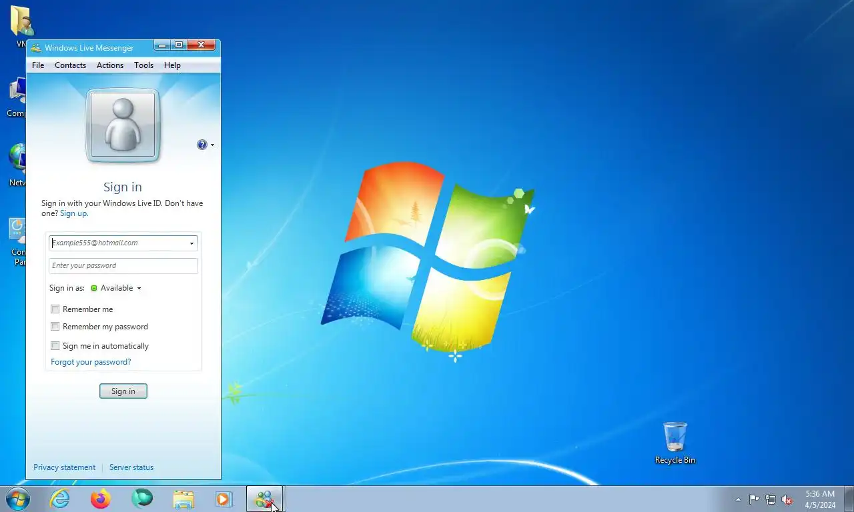
Task: Click the profile picture placeholder avatar
Action: 123,125
